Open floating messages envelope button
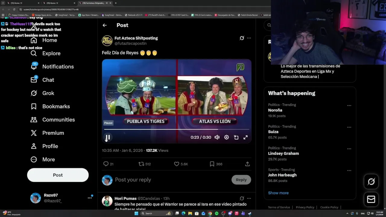Screen dimensions: 386x217 371,199
